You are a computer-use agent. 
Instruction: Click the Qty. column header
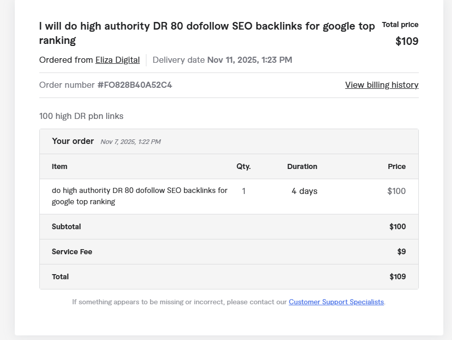(243, 166)
